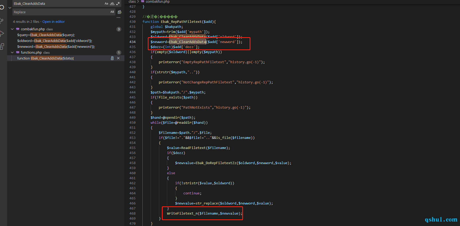Click printerror NotChangeRepPathFiletext line

coord(216,82)
